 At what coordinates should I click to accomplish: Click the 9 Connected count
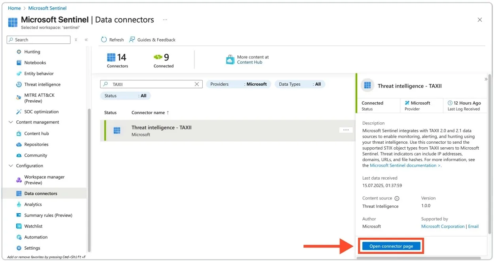coord(164,61)
